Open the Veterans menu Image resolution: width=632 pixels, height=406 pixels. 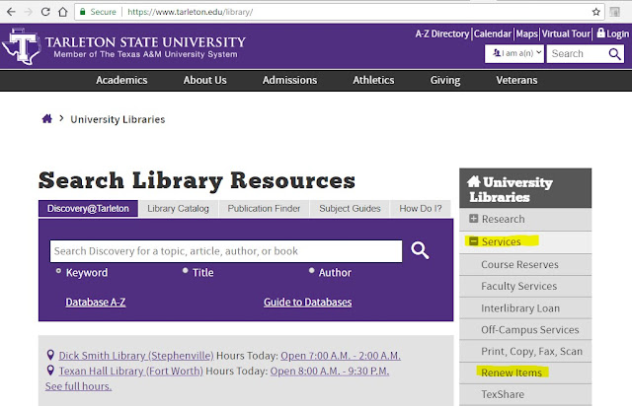[x=516, y=80]
